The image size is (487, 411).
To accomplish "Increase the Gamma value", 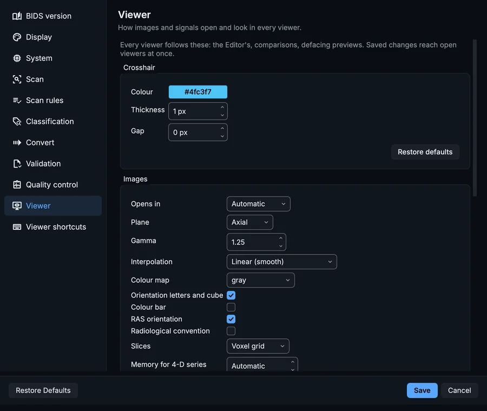I will coord(281,238).
